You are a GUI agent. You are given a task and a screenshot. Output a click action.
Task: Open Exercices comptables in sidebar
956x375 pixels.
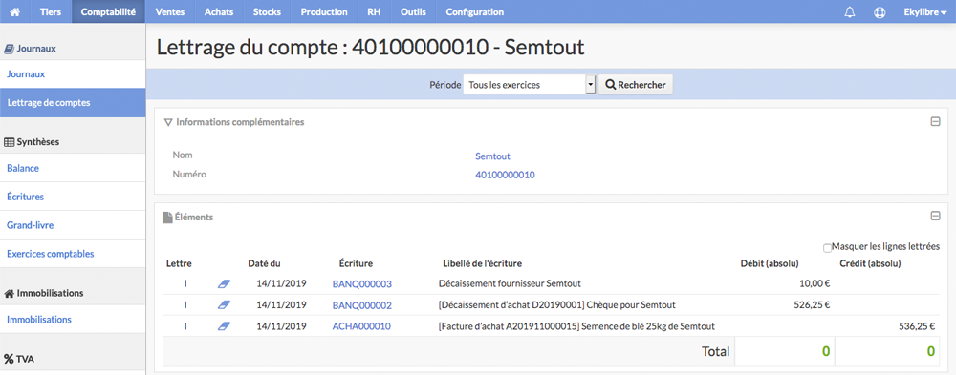pos(73,254)
